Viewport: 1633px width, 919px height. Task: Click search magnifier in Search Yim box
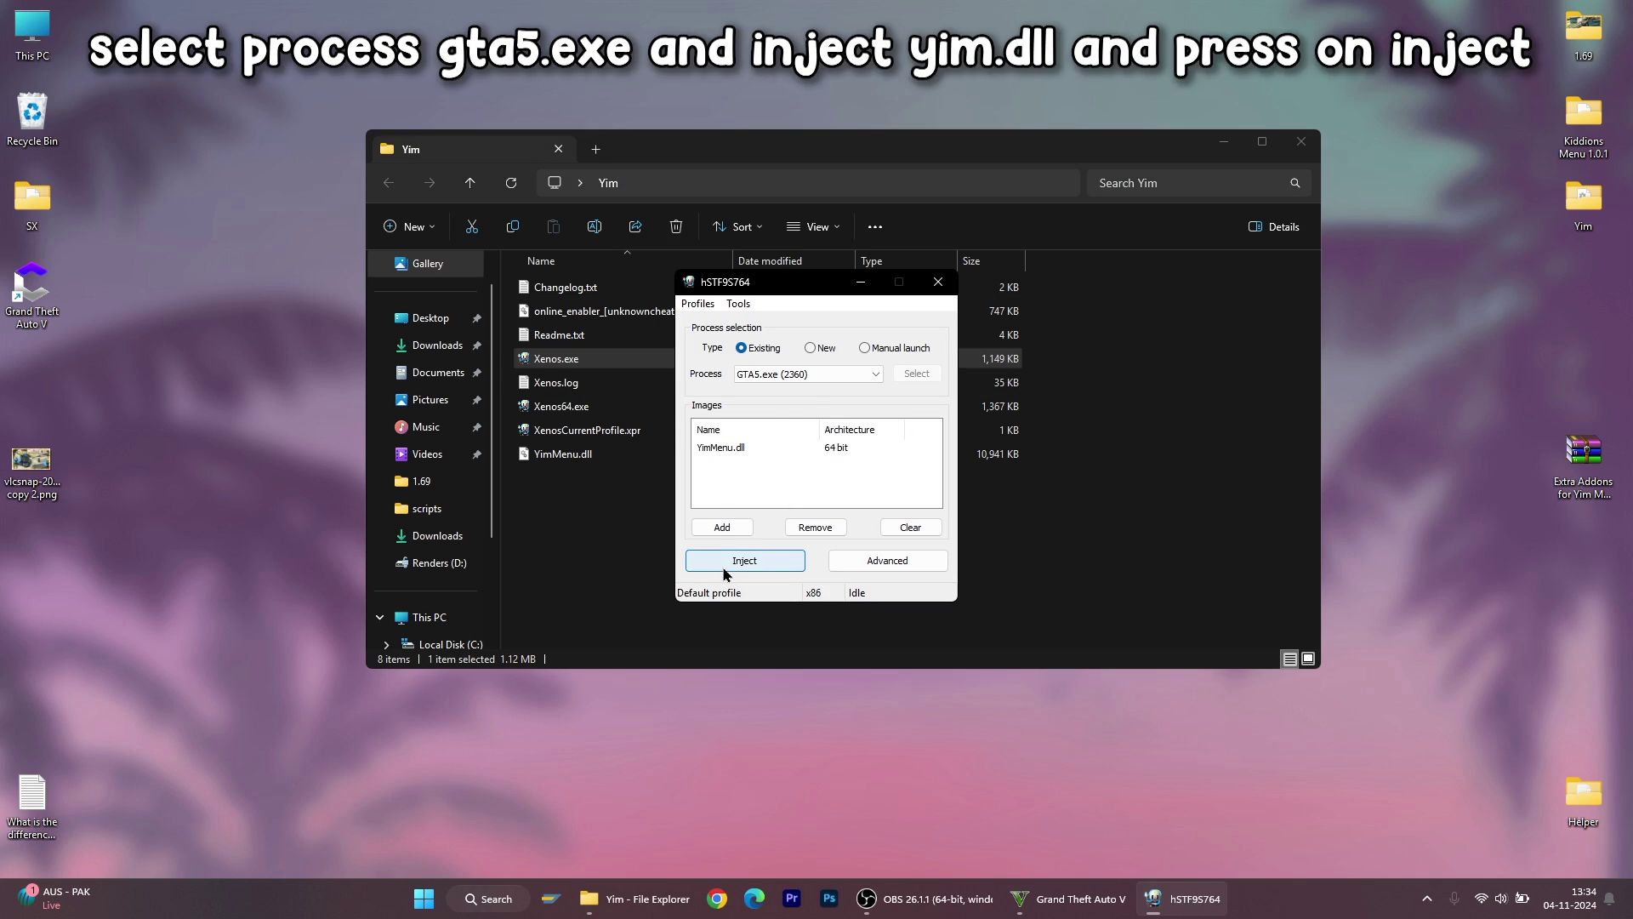(1295, 183)
